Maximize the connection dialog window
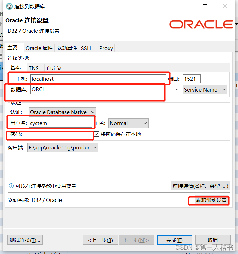 tap(205, 6)
